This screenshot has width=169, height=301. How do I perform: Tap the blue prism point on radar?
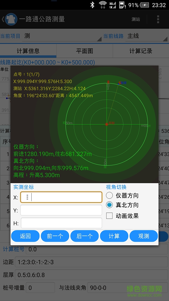(119, 84)
